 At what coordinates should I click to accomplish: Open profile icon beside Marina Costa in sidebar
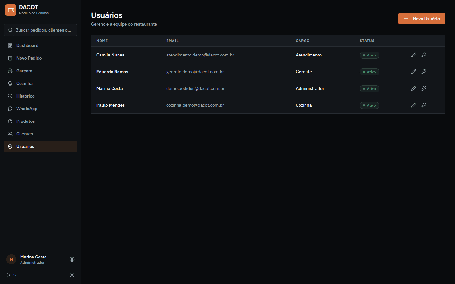tap(72, 259)
